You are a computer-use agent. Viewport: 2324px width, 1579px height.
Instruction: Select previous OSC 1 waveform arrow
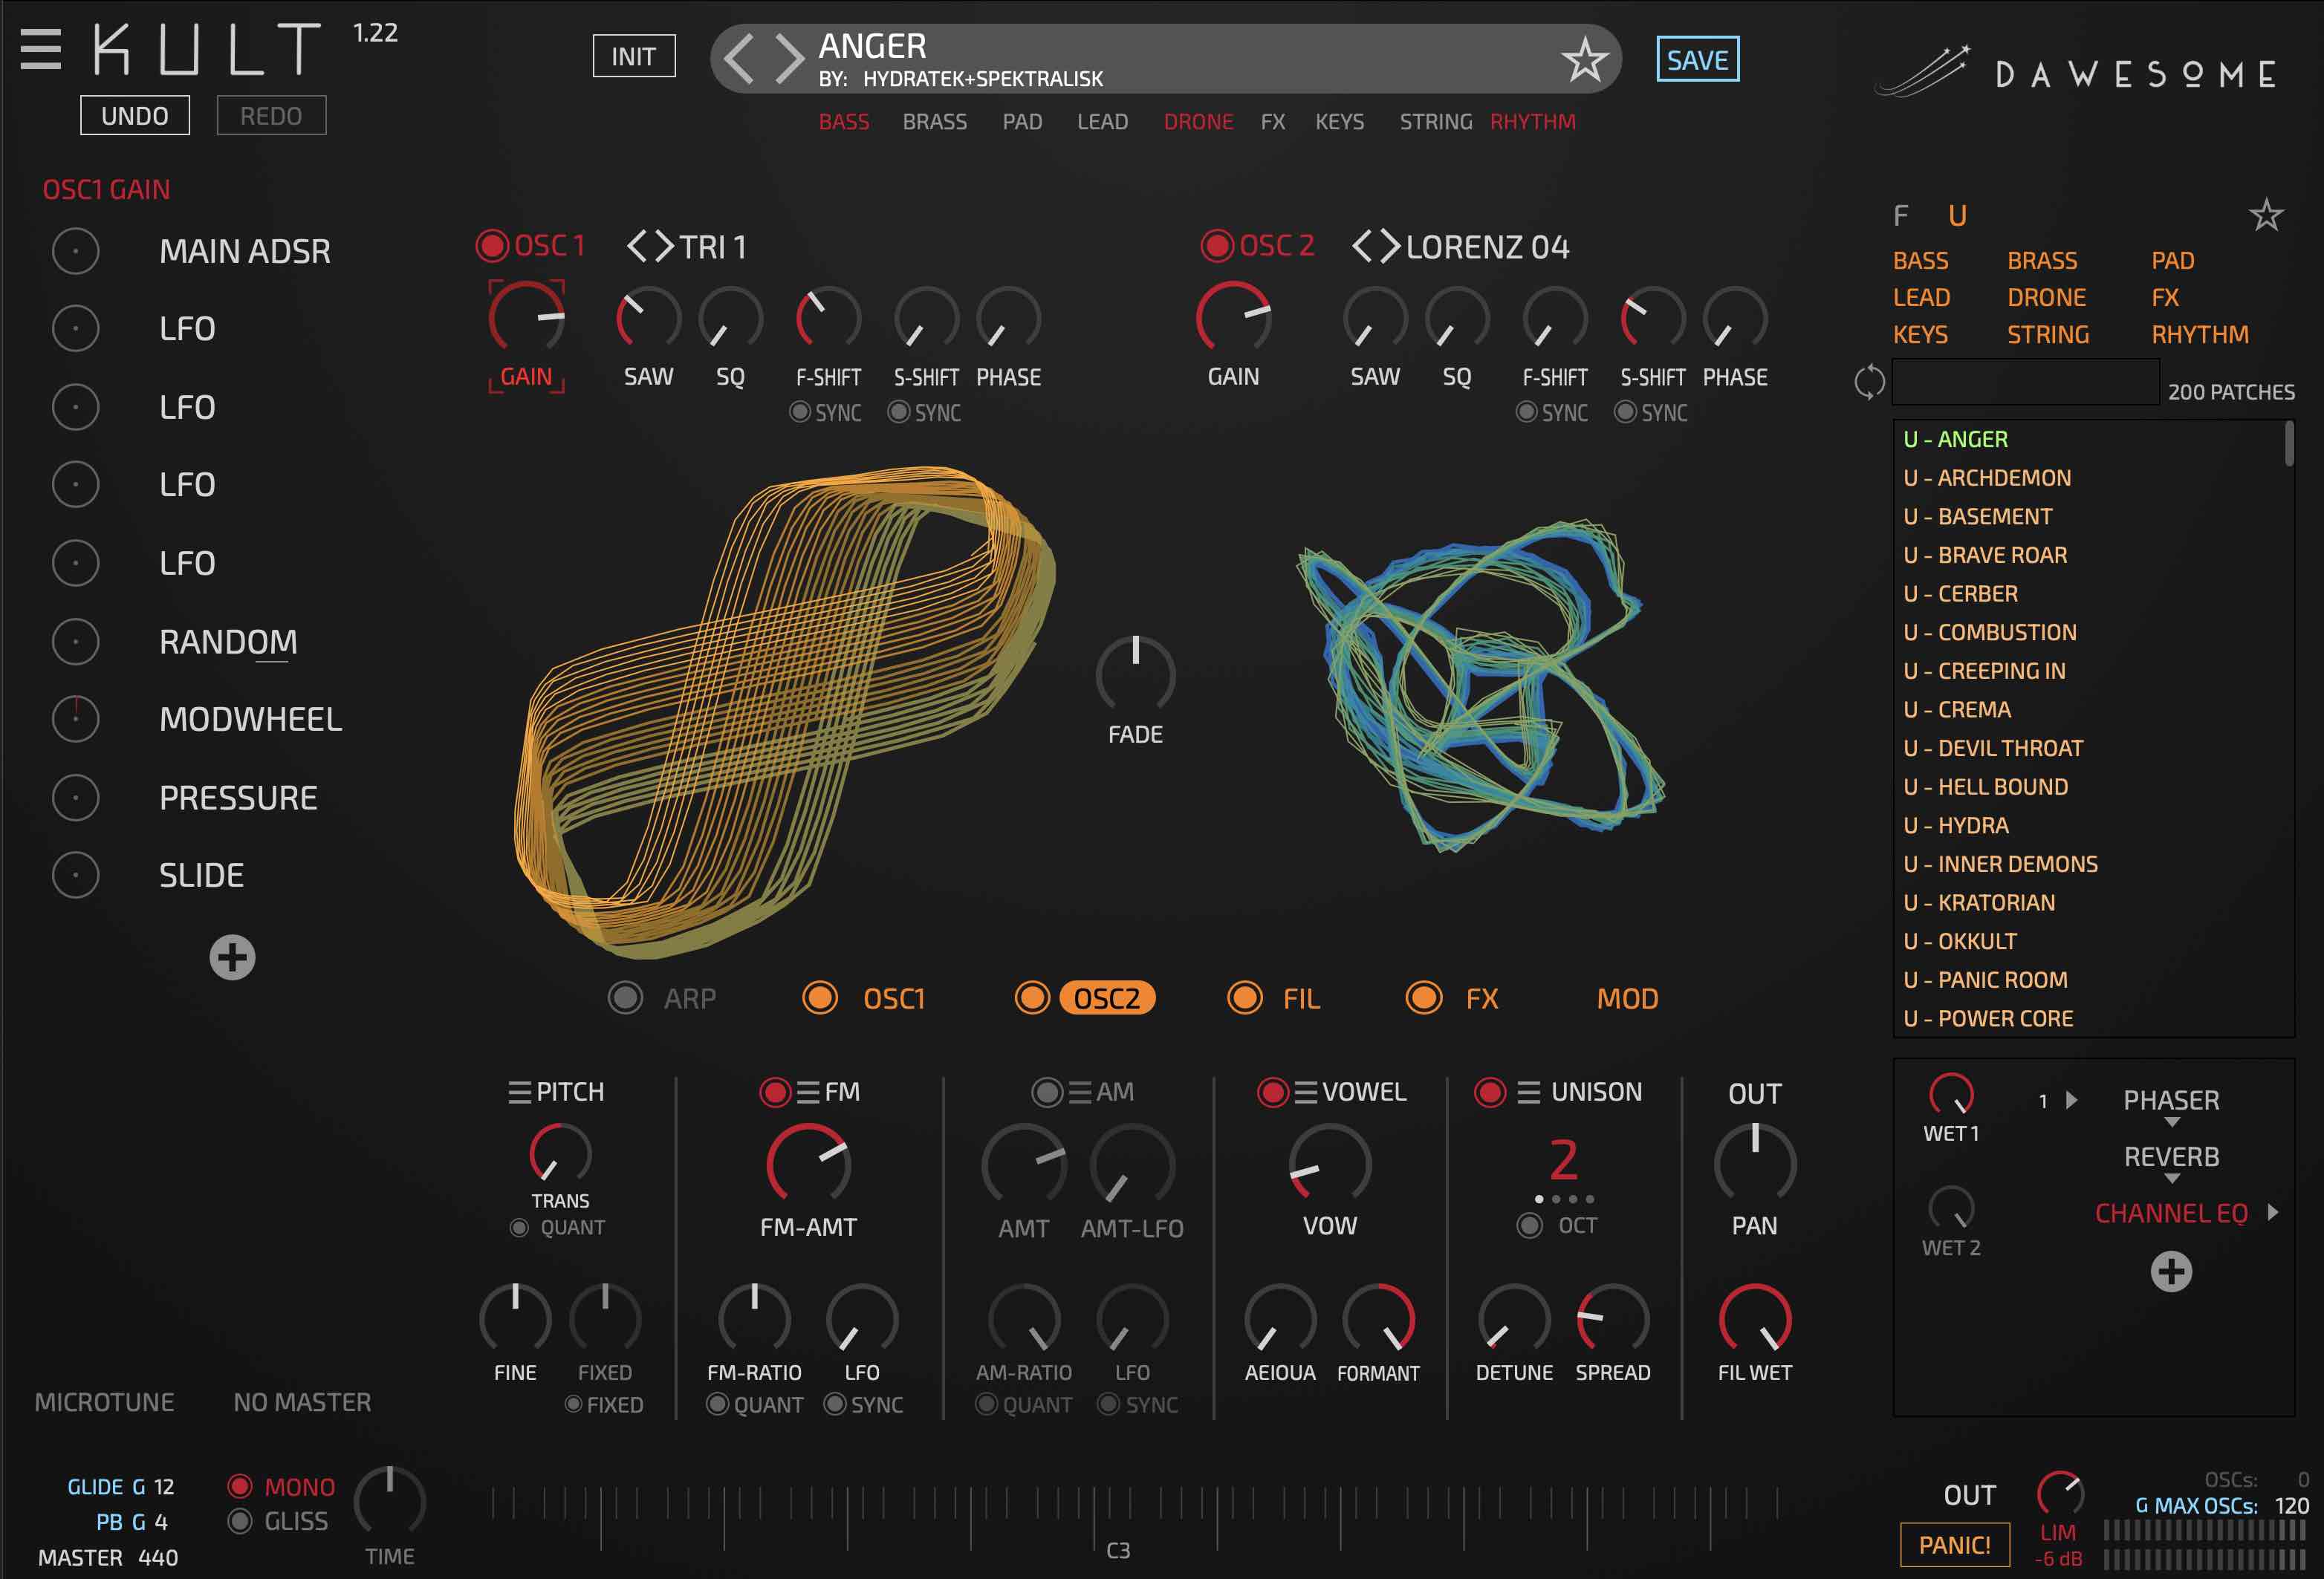coord(636,246)
